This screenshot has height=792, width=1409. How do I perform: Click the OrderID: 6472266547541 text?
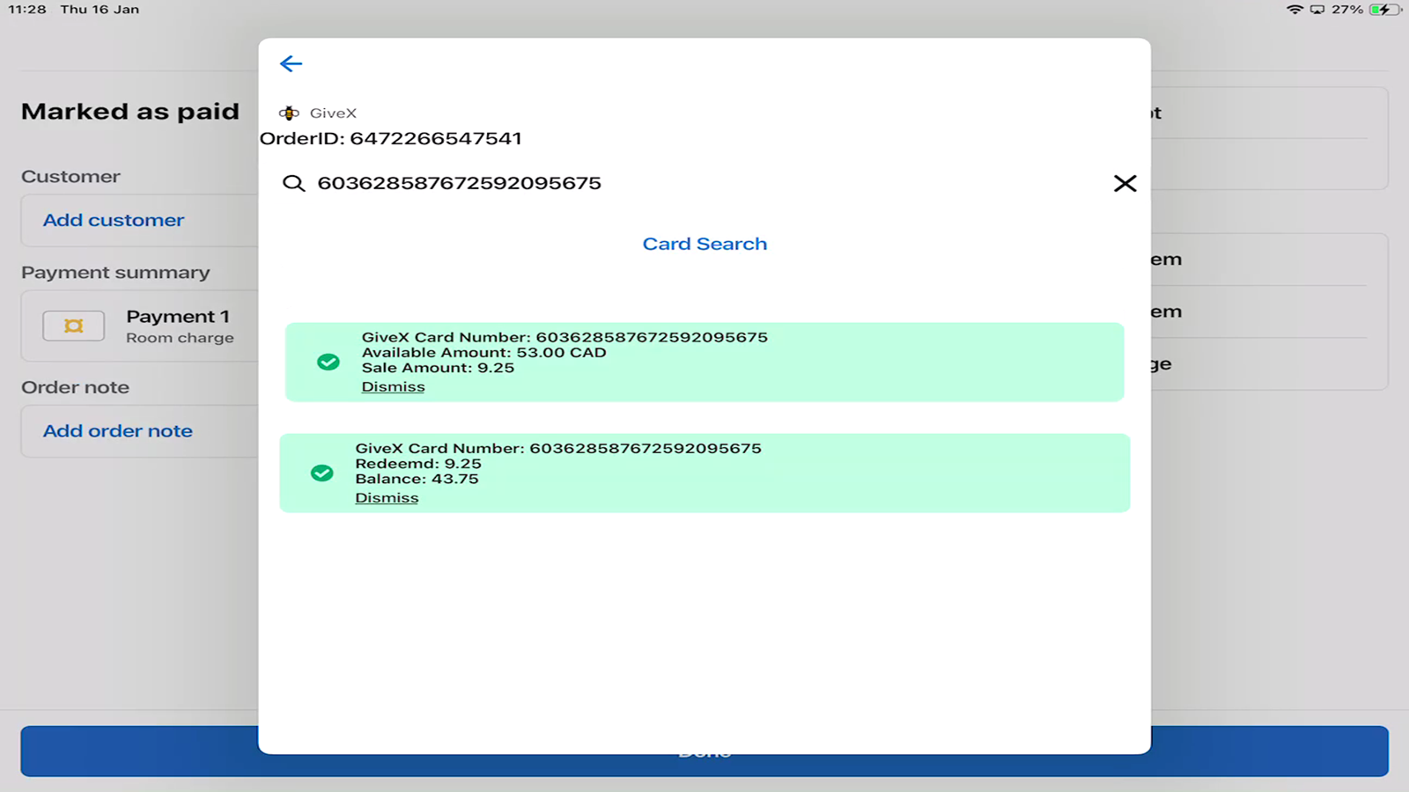click(x=391, y=138)
